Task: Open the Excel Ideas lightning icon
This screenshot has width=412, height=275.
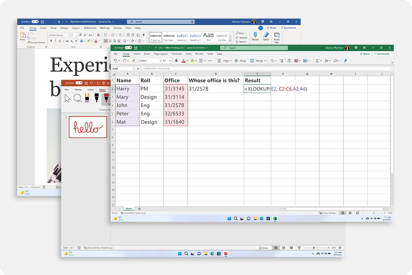Action: coord(346,60)
